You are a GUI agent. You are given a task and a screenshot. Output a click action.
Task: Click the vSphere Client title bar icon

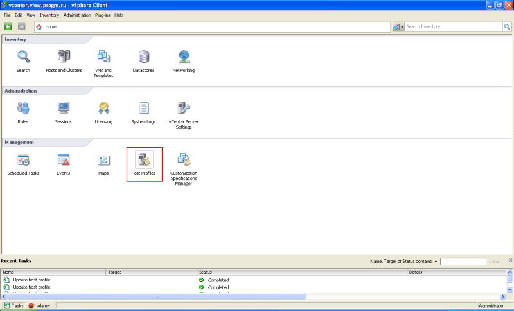[x=4, y=5]
